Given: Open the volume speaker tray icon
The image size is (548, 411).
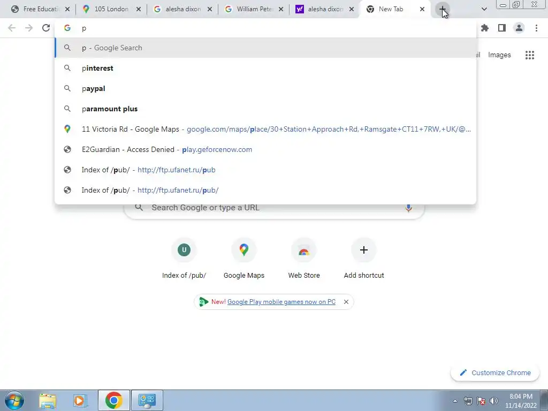Looking at the screenshot, I should [x=494, y=401].
